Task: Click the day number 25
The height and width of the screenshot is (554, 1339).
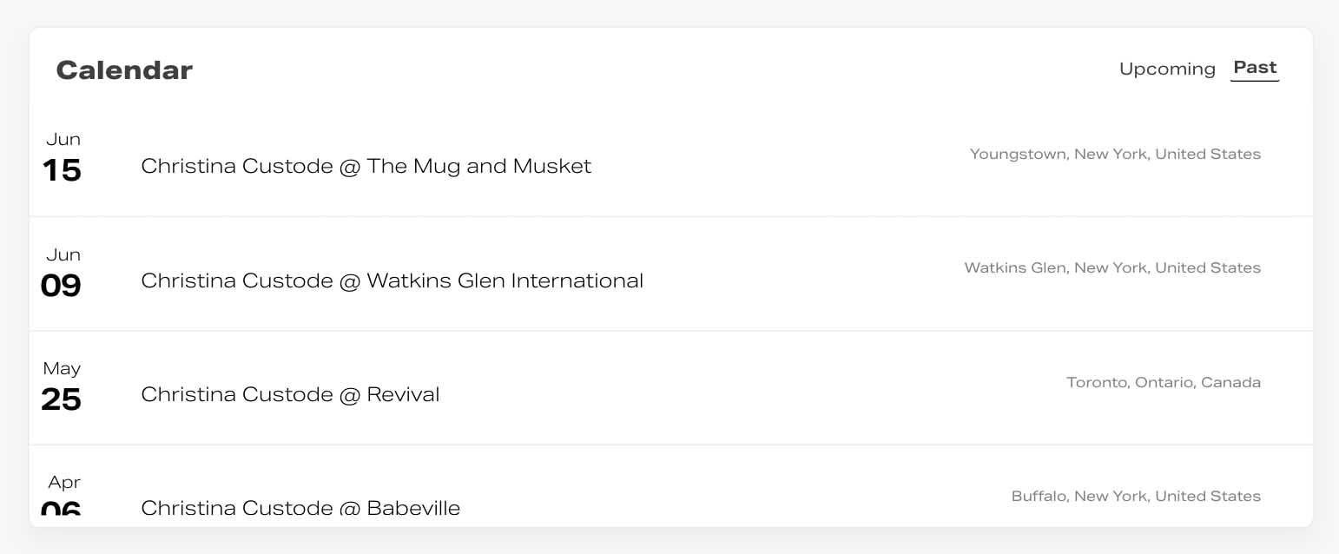Action: coord(61,399)
